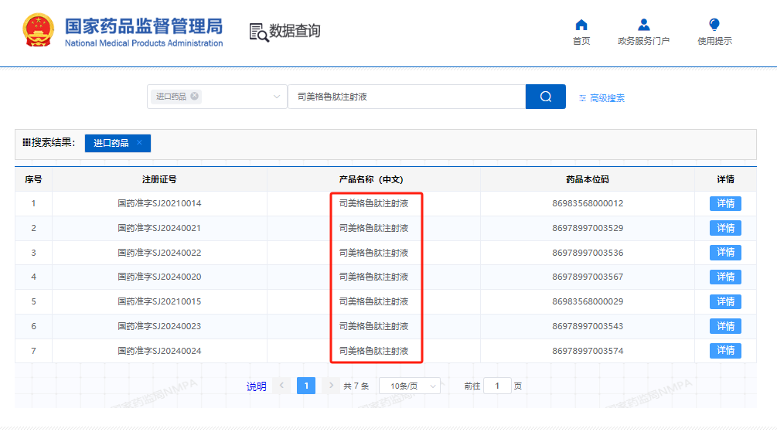Focus the 前往 page number input field
The height and width of the screenshot is (432, 777).
[x=497, y=386]
